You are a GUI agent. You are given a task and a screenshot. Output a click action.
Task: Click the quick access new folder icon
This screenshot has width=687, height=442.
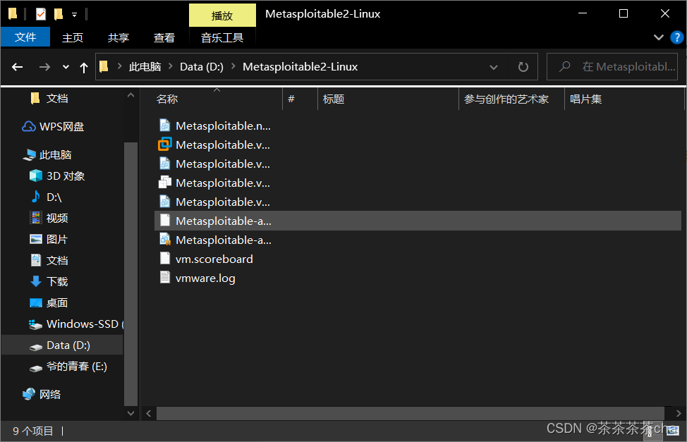[x=59, y=14]
